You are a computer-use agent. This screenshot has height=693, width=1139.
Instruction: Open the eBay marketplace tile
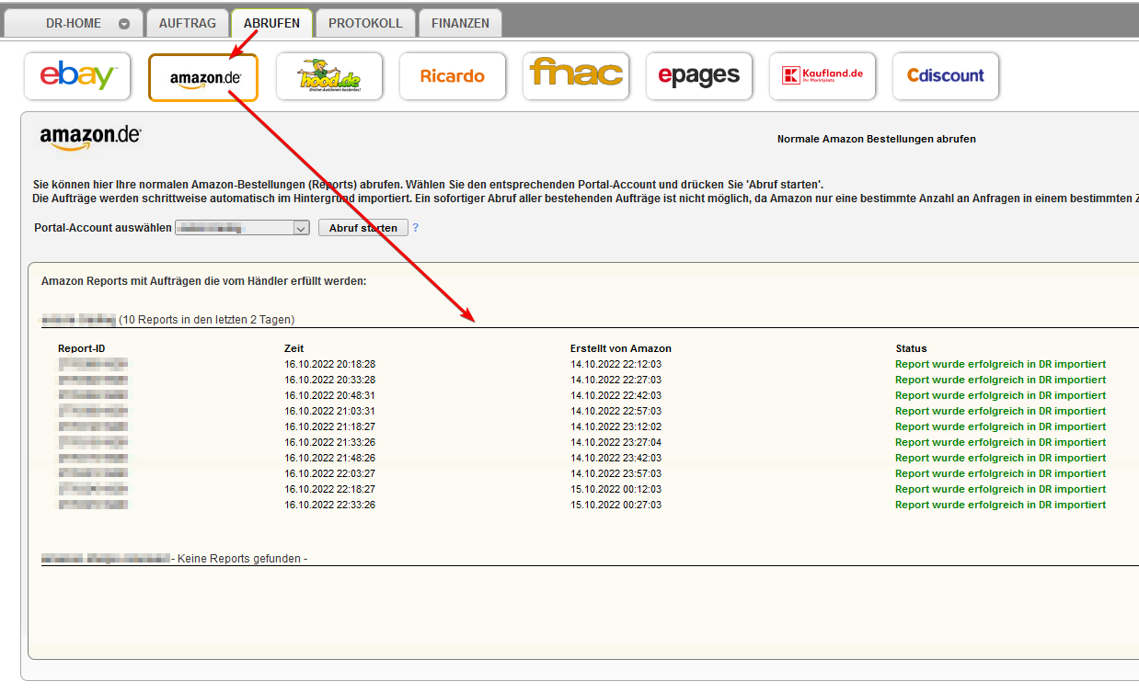(77, 76)
